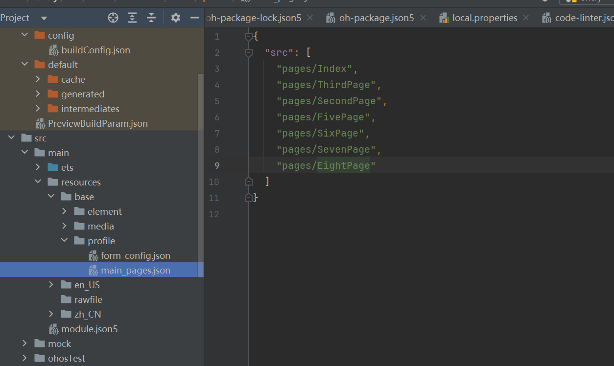This screenshot has width=614, height=366.
Task: Click "pages/EightPage" in the editor
Action: pos(326,165)
